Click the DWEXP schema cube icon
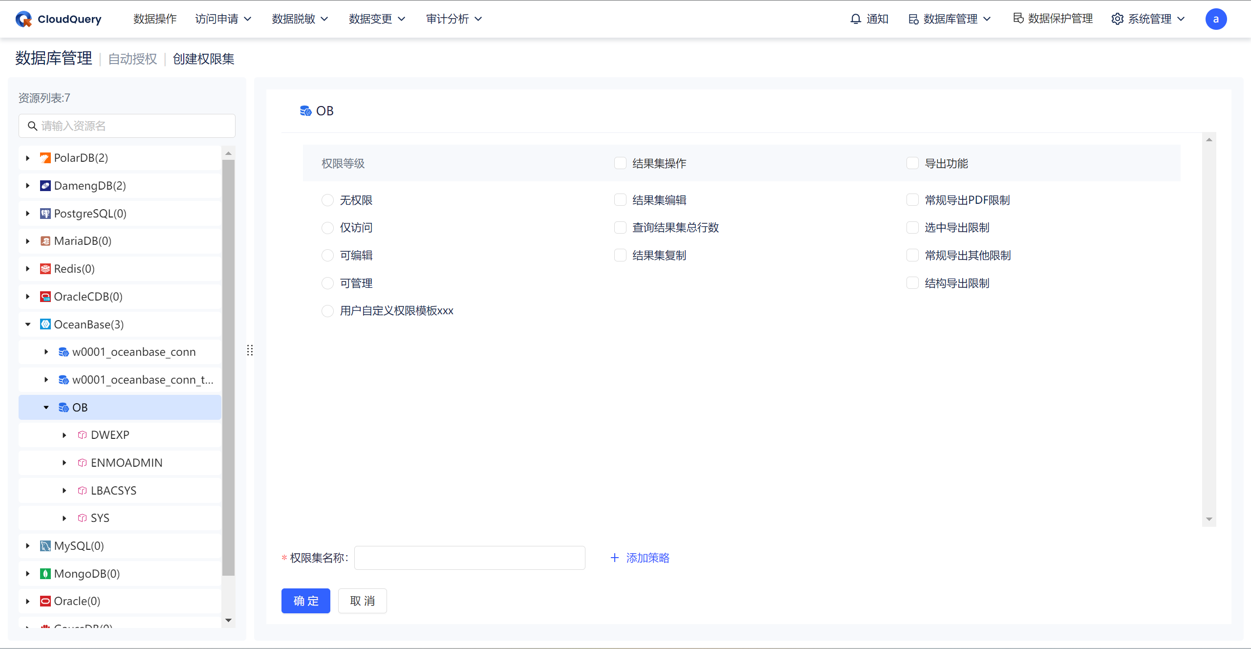Viewport: 1251px width, 649px height. [x=82, y=435]
